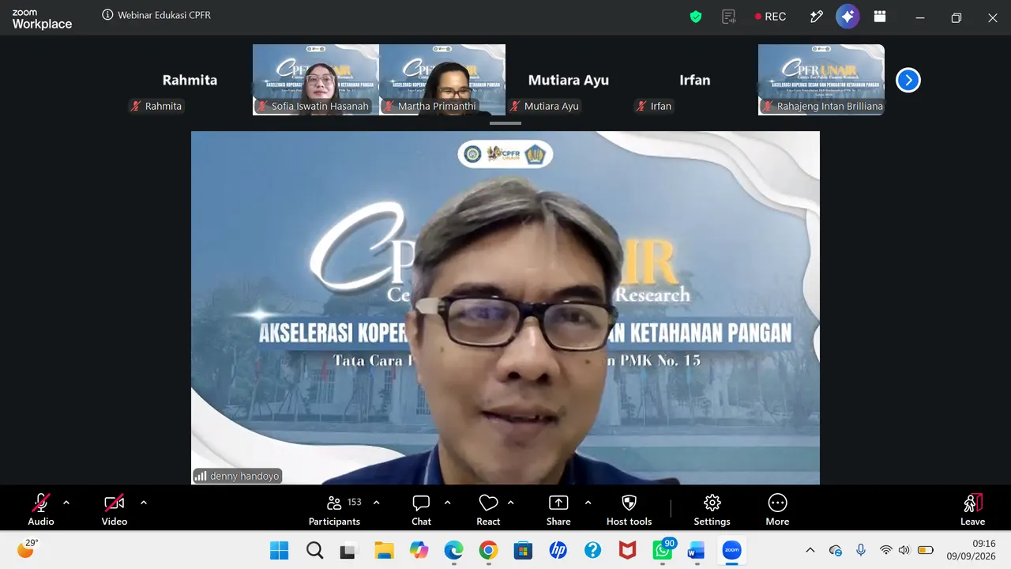Open Microsoft Store from taskbar

pos(523,551)
